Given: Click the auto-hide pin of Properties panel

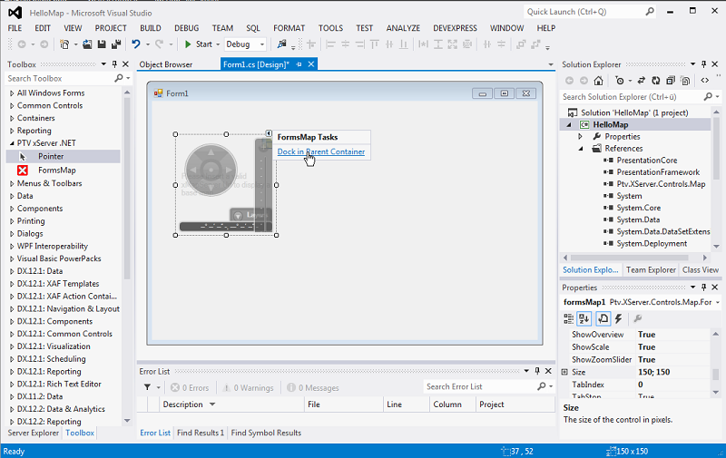Looking at the screenshot, I should 704,287.
